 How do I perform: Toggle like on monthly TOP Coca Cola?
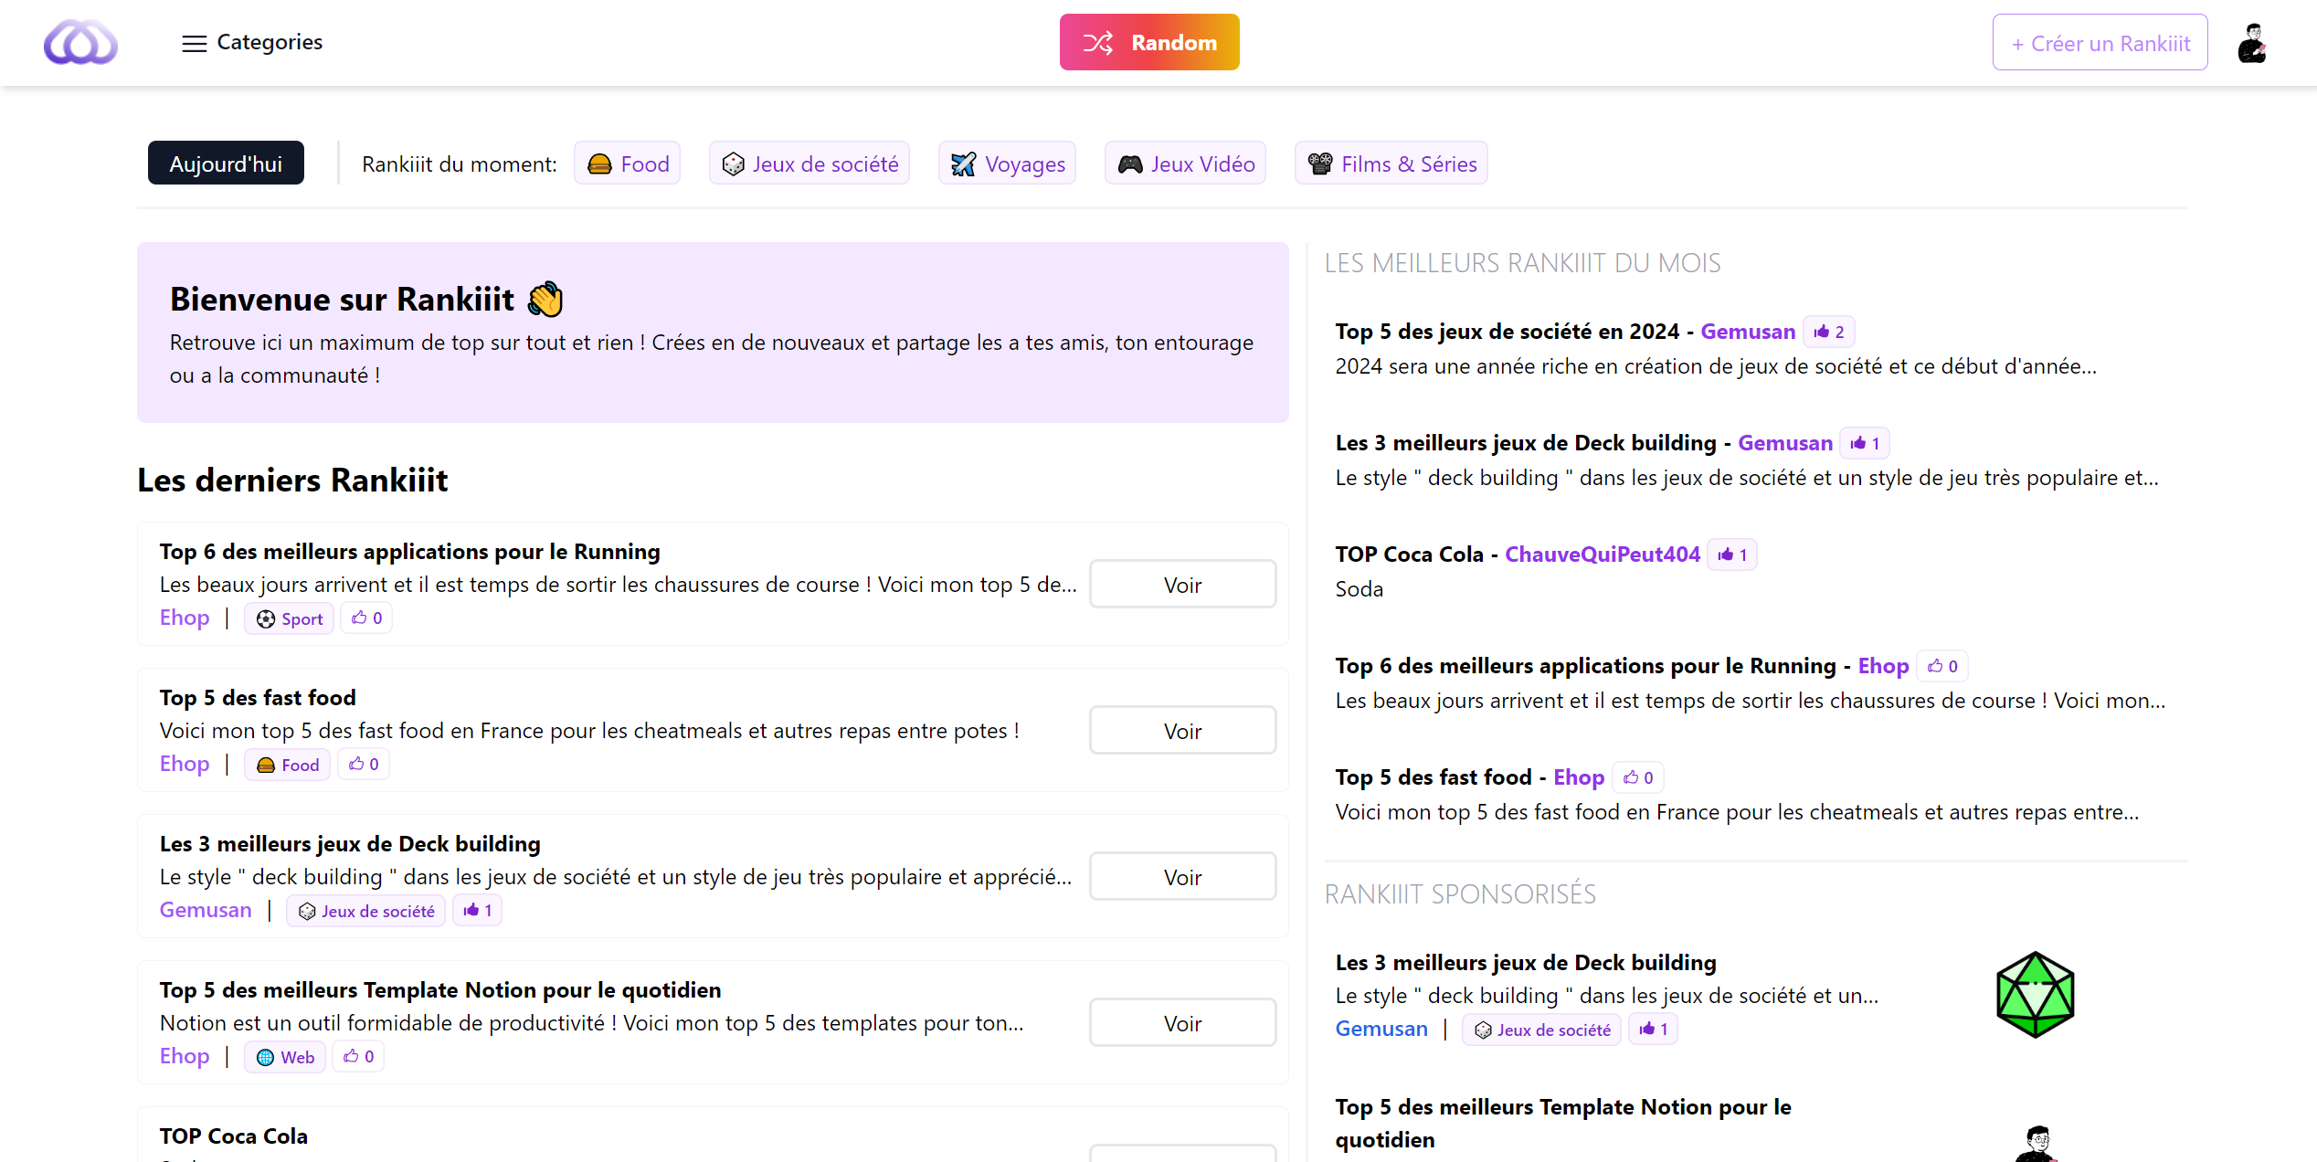pos(1732,555)
